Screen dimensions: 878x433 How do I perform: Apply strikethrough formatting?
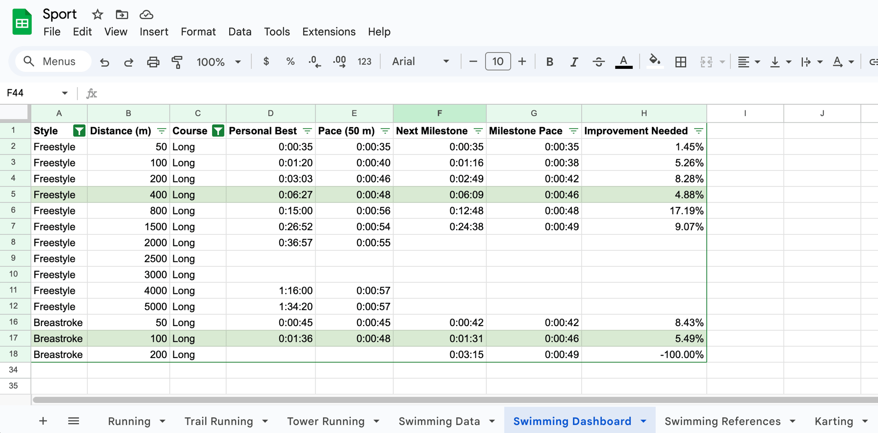tap(598, 62)
